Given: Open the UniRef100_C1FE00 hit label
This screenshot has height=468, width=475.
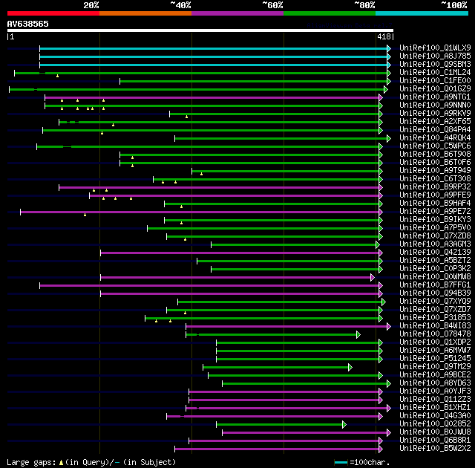Looking at the screenshot, I should pos(435,81).
